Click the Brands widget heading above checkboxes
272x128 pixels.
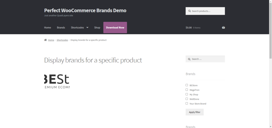190,74
